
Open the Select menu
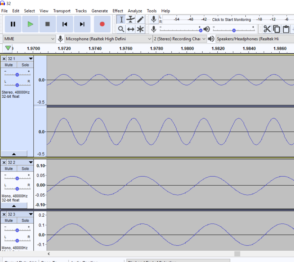pyautogui.click(x=29, y=11)
